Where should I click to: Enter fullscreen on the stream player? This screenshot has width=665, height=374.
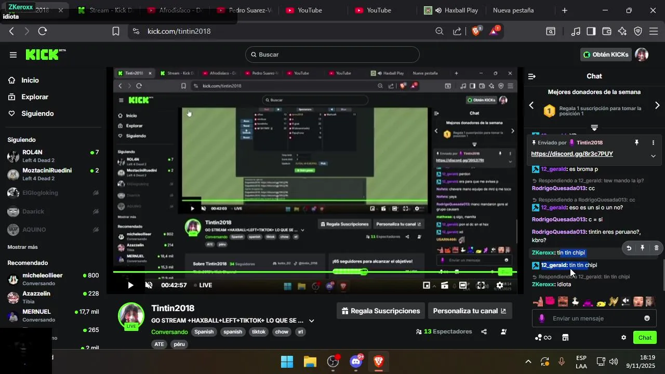point(481,285)
